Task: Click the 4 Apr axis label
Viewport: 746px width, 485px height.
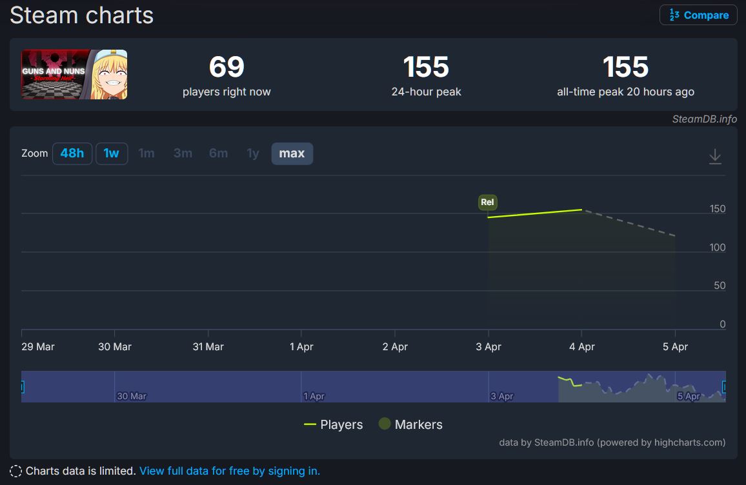Action: (581, 346)
